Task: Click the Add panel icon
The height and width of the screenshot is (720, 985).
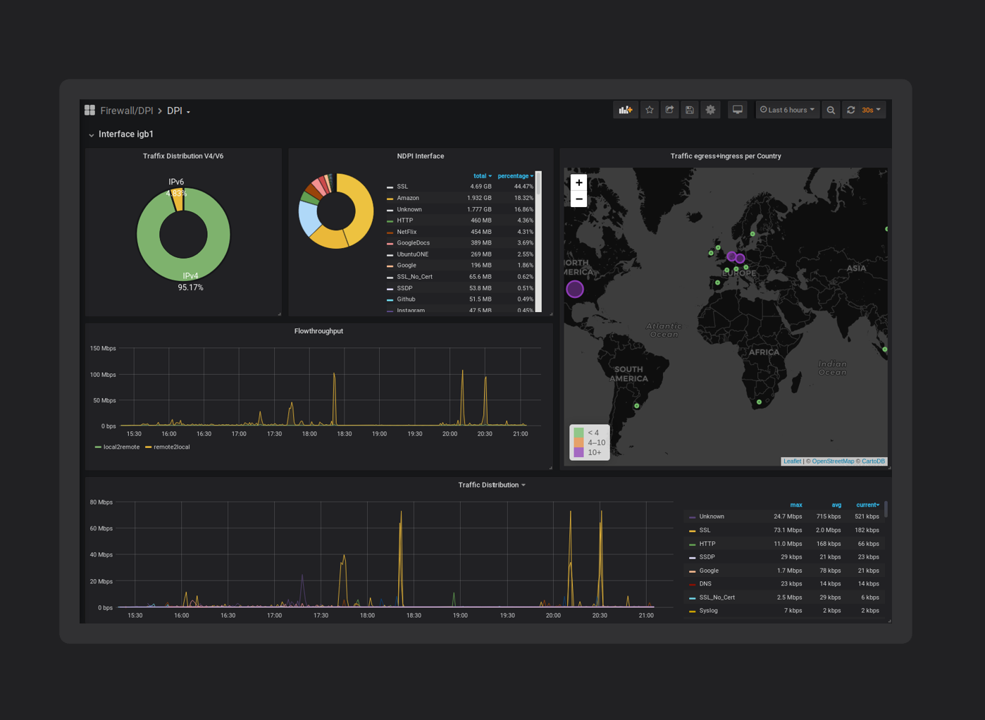Action: pyautogui.click(x=626, y=110)
